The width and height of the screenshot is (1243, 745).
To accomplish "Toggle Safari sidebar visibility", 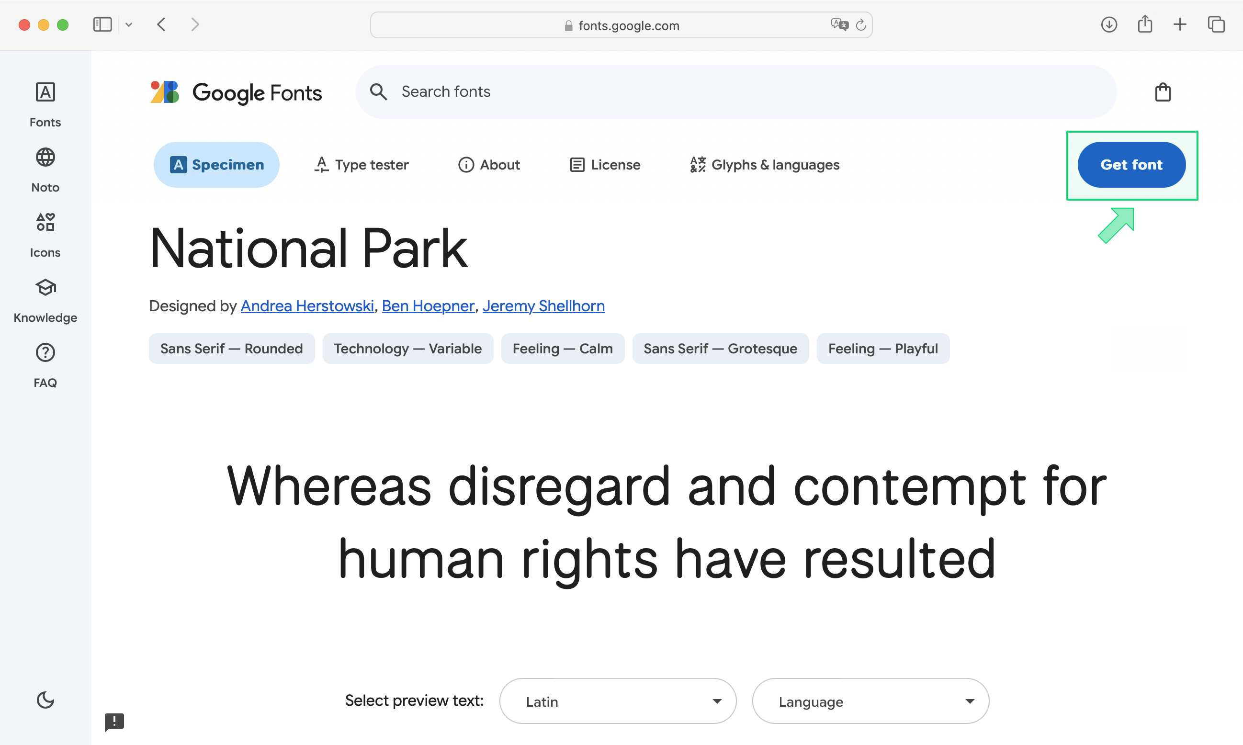I will tap(102, 24).
